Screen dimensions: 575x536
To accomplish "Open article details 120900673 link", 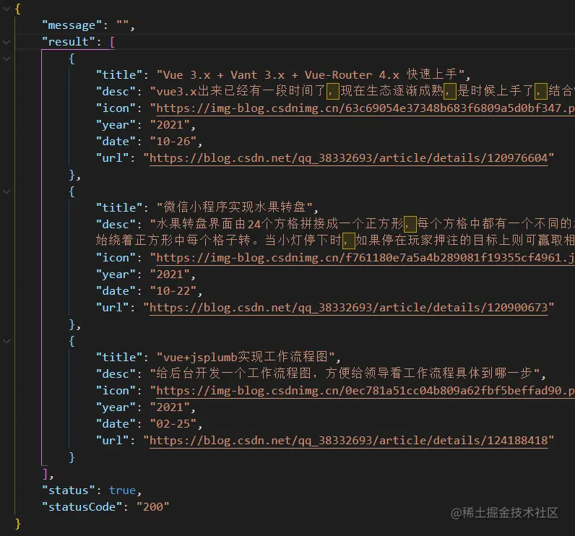I will tap(349, 308).
